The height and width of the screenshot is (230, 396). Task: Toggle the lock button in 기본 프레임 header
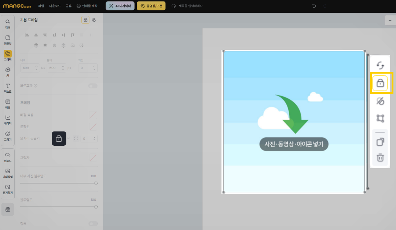point(85,20)
